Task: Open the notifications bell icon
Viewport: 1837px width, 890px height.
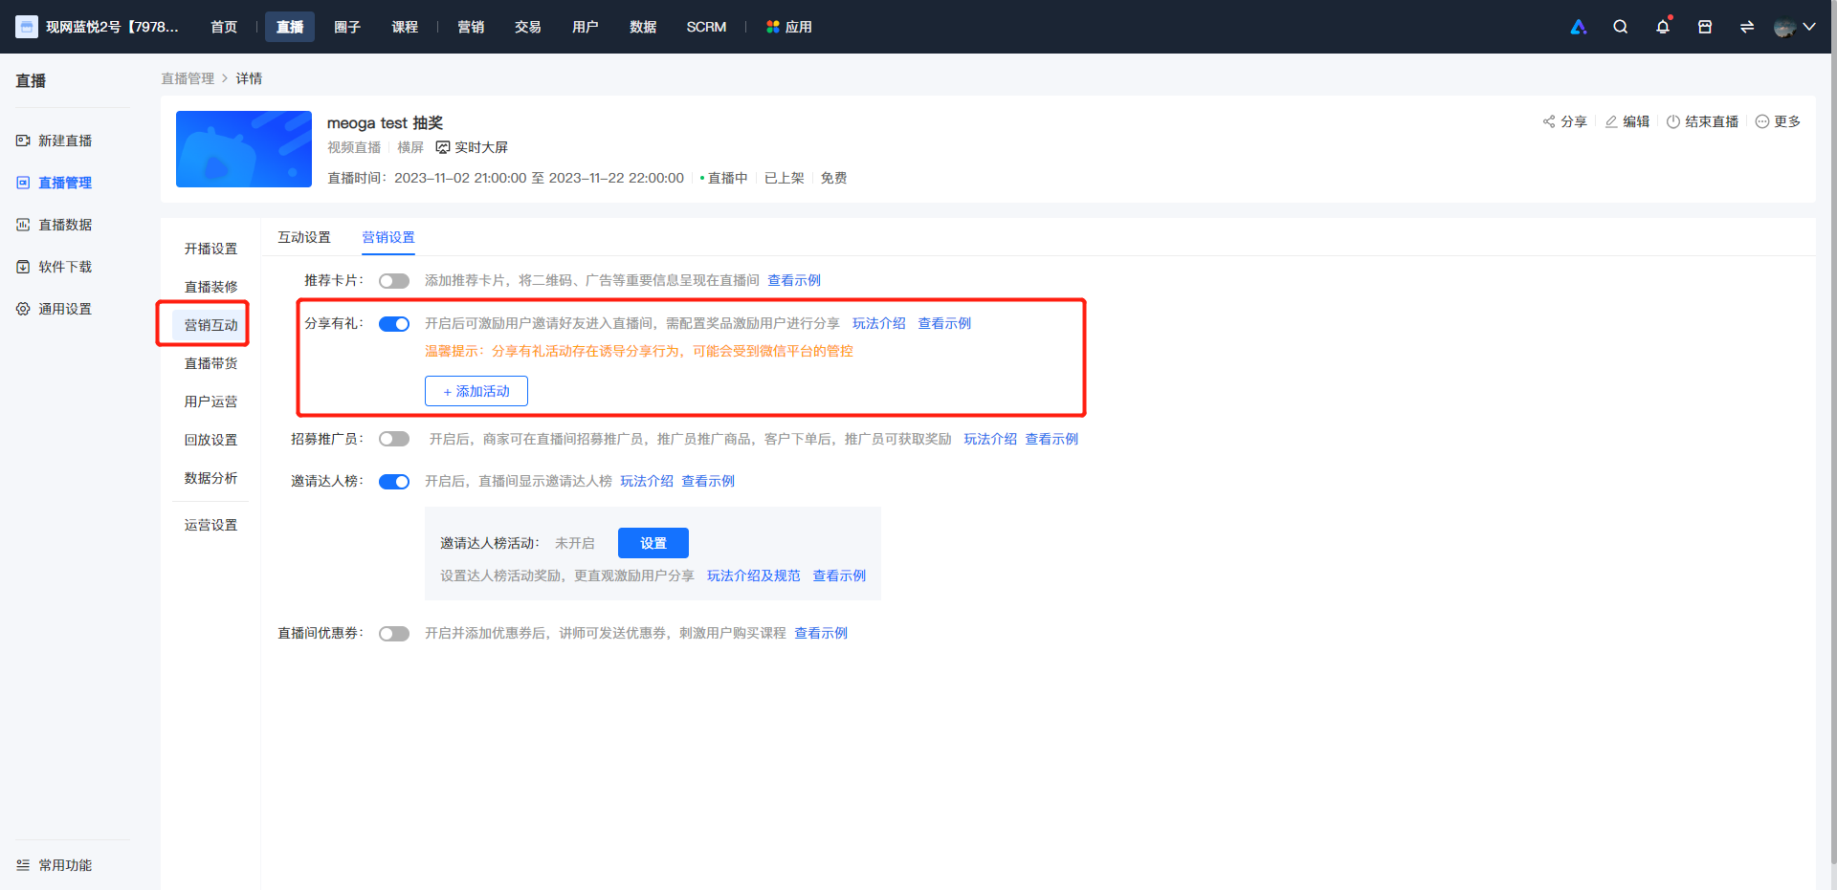Action: (x=1663, y=27)
